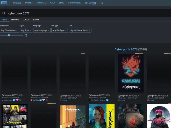
Task: Click the checkmark after 'White Logo · 600×900'
Action: 136,98
